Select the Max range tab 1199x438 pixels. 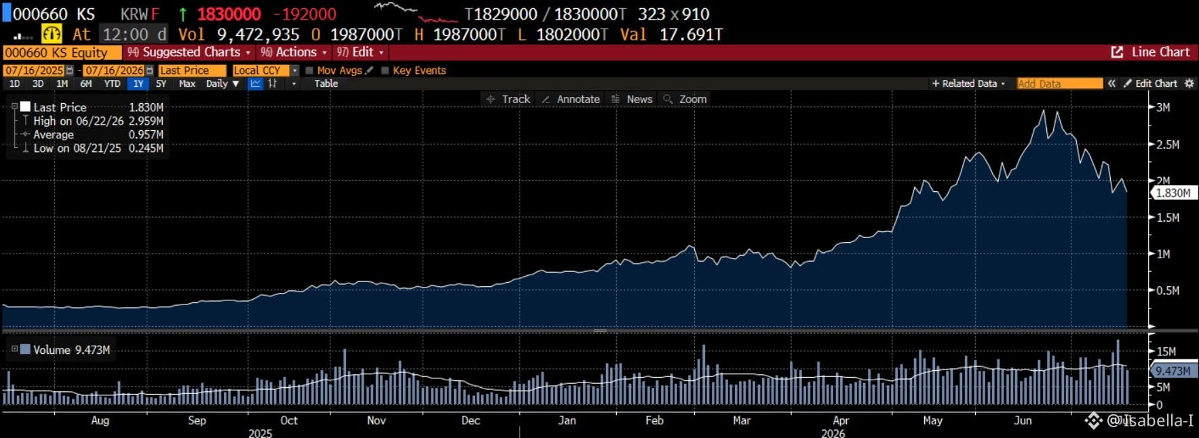187,84
